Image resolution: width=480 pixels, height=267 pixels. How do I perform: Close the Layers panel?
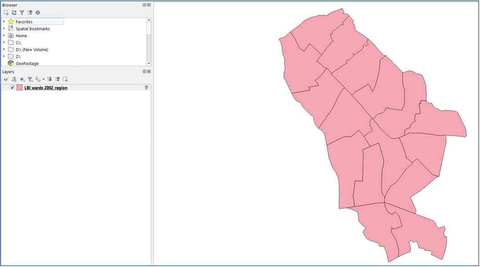point(149,71)
